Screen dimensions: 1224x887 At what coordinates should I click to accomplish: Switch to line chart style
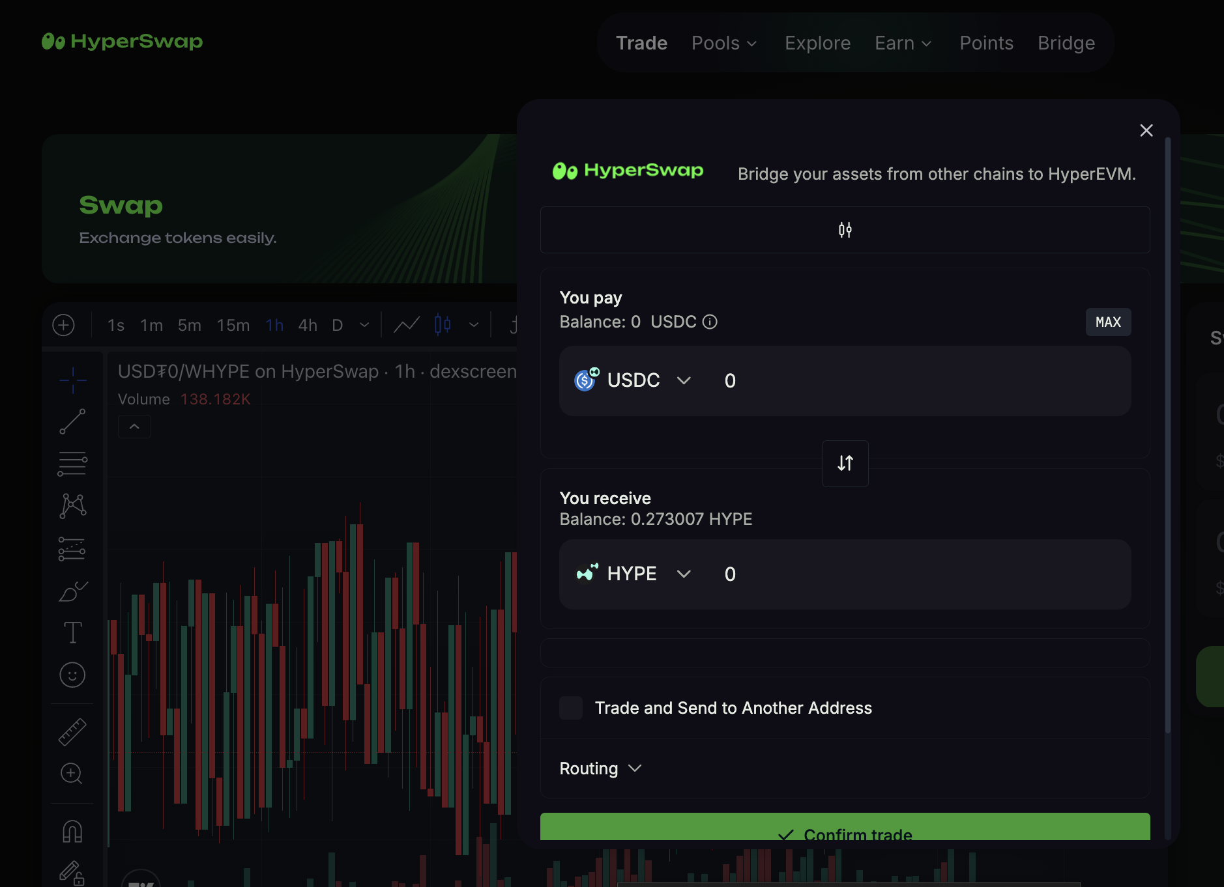coord(407,325)
